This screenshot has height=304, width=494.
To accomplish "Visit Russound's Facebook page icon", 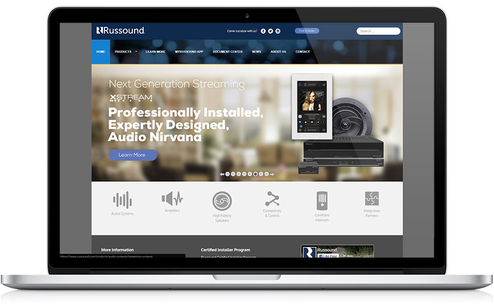I will point(263,31).
